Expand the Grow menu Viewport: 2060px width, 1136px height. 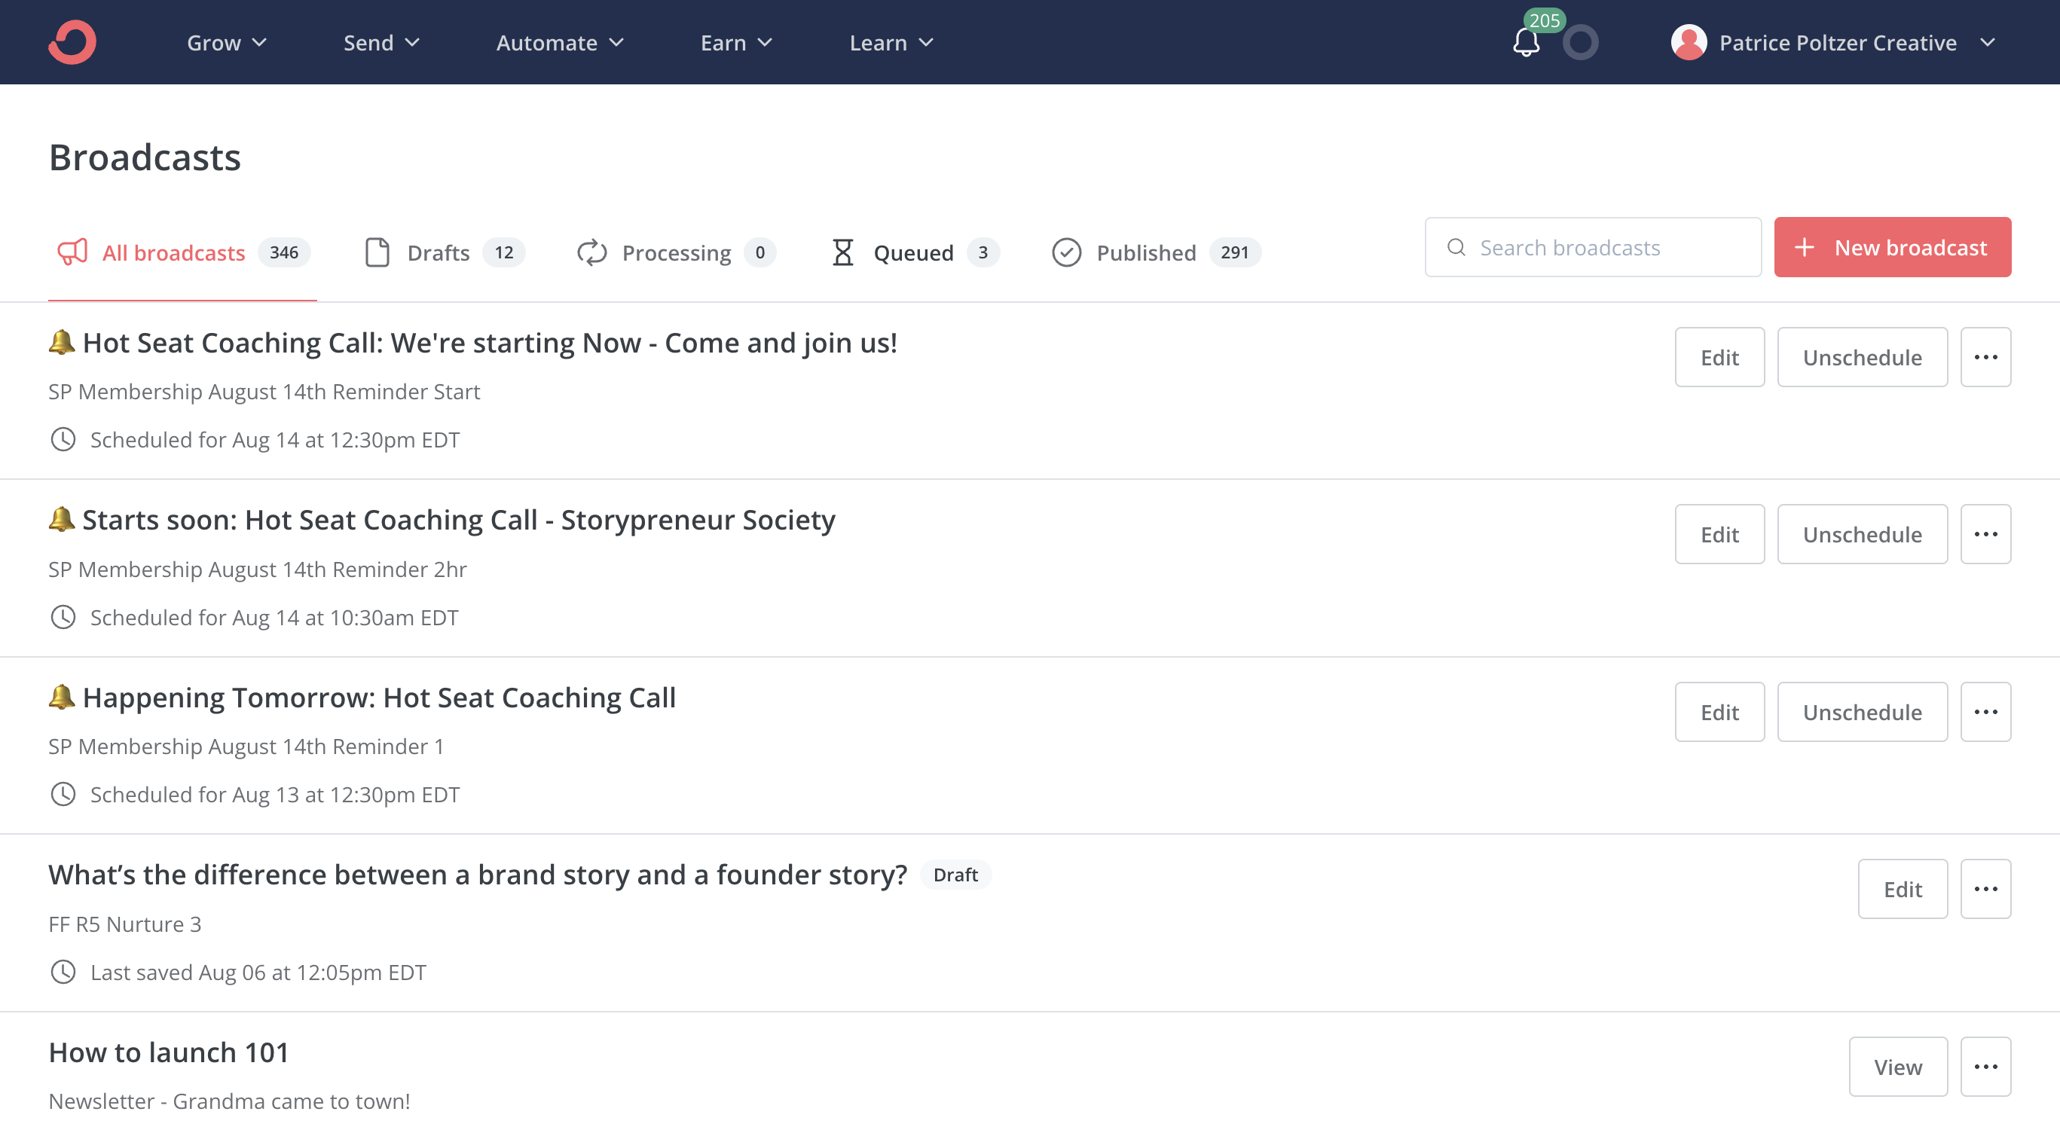(226, 42)
